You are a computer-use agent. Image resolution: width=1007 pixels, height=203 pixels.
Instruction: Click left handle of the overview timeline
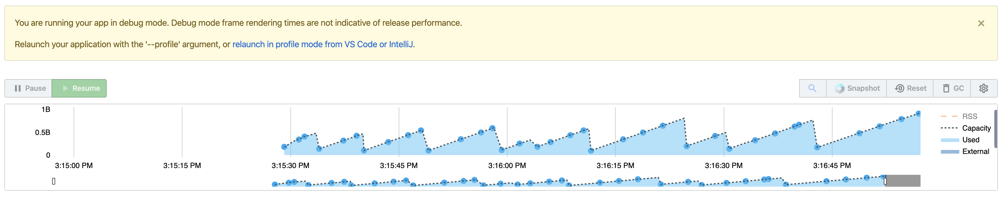click(54, 181)
